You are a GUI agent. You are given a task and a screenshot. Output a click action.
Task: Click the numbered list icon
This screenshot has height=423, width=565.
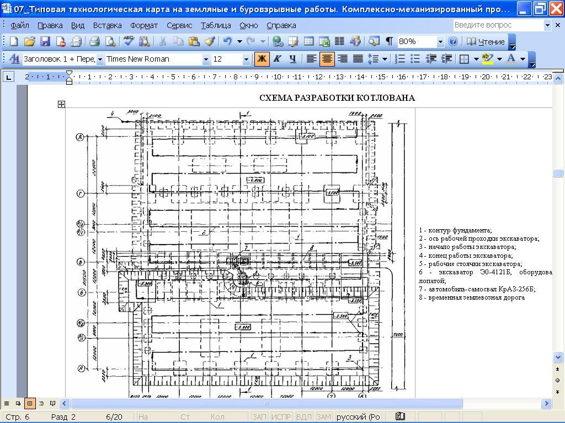pos(401,59)
